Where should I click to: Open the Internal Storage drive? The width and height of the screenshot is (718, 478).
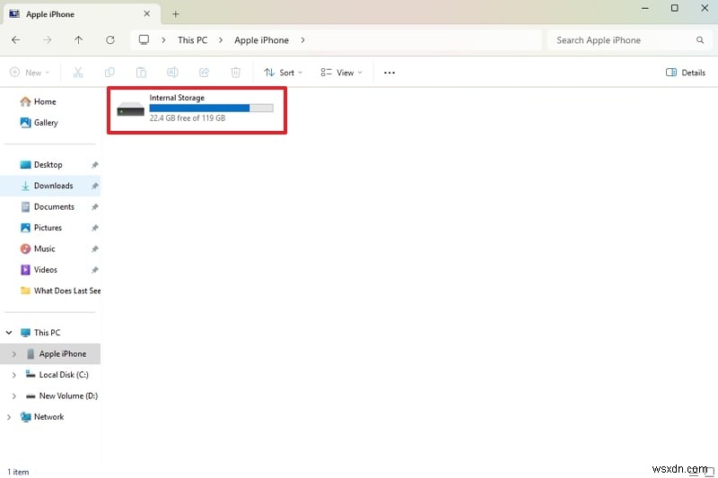tap(196, 109)
